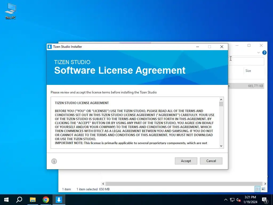This screenshot has width=273, height=205.
Task: Accept the Tizen Studio license agreement
Action: pyautogui.click(x=186, y=161)
